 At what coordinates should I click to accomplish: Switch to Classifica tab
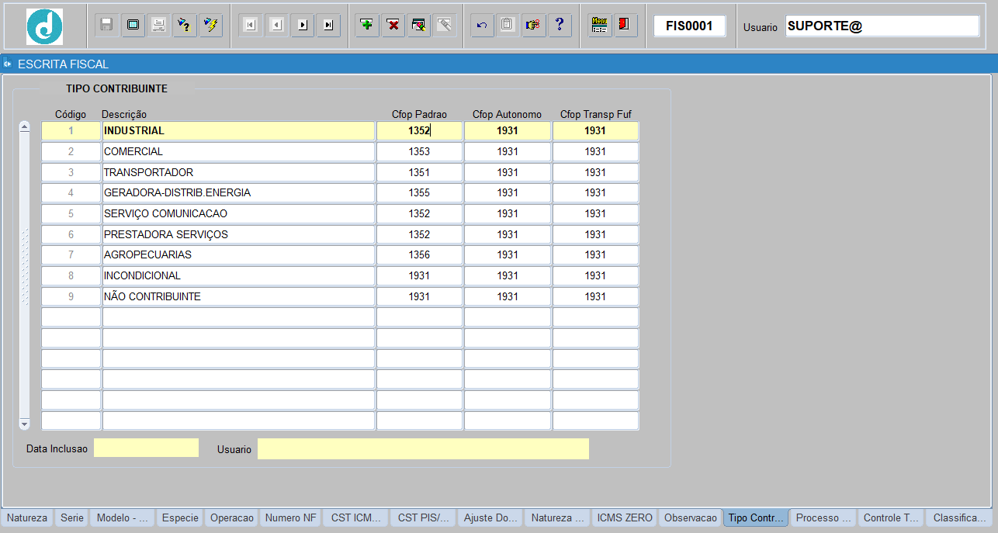tap(959, 518)
